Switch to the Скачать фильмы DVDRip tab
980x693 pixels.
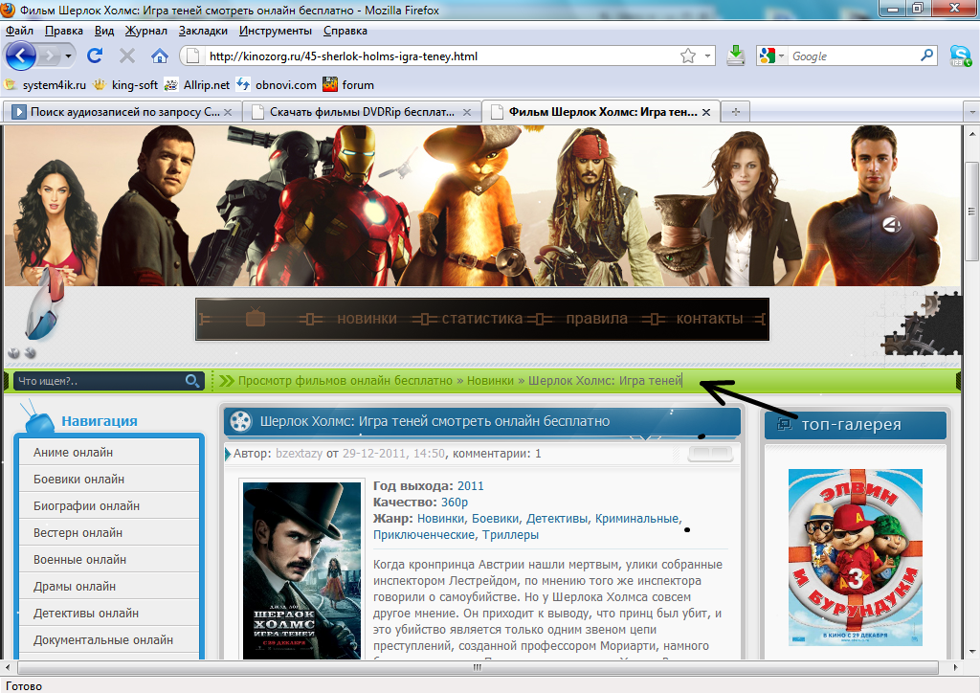[x=361, y=112]
